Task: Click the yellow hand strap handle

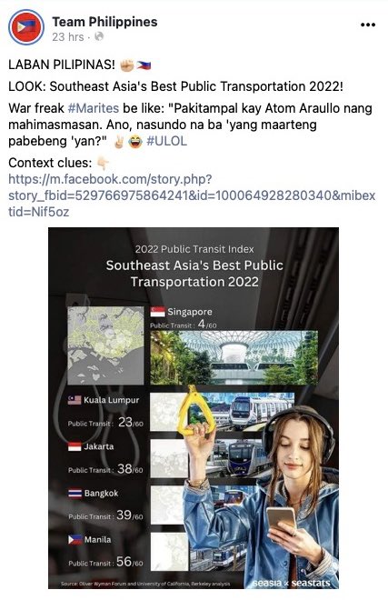Action: 194,412
